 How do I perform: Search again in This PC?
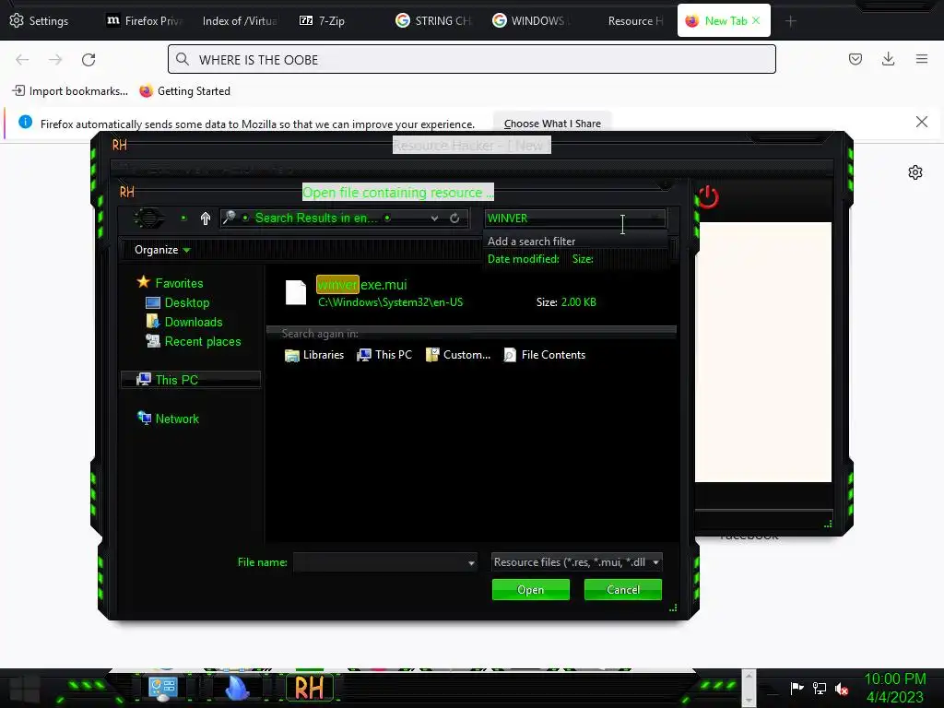pos(384,355)
